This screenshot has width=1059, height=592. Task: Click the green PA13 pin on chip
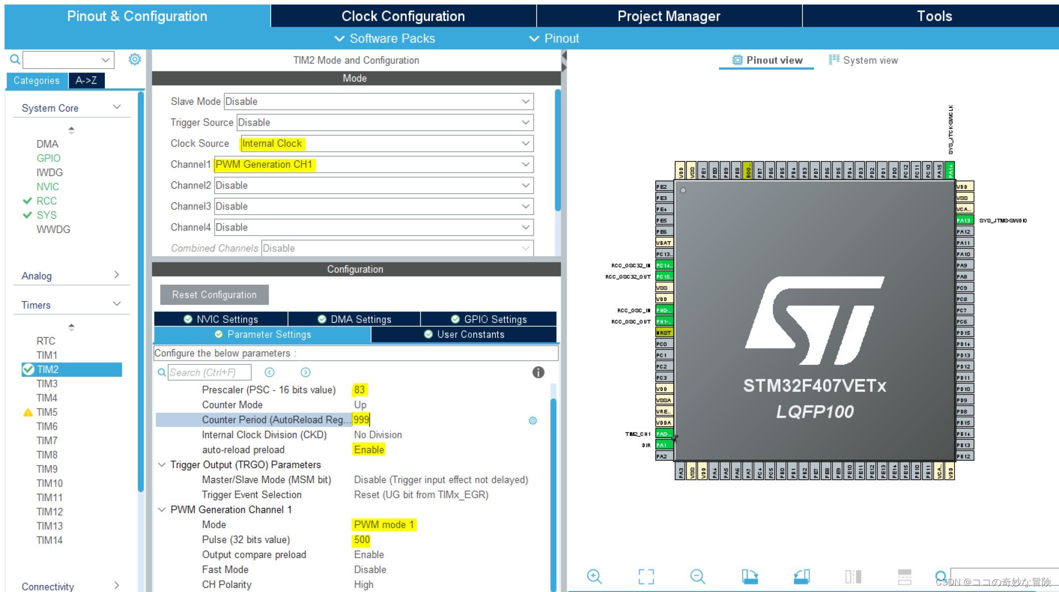coord(964,221)
